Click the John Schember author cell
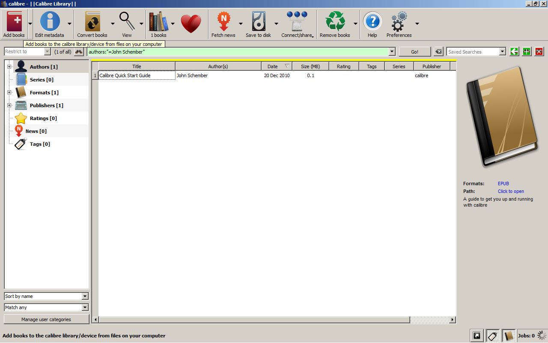548x343 pixels. click(218, 75)
